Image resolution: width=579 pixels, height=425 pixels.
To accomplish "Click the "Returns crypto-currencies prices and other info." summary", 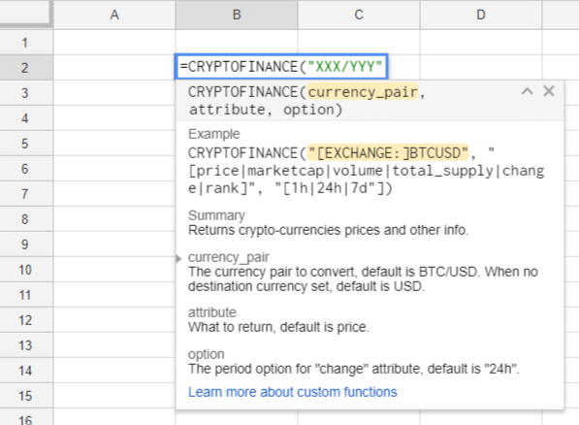I will pos(328,230).
